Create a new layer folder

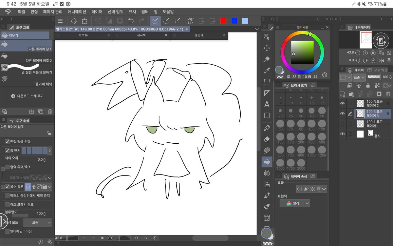(351, 94)
